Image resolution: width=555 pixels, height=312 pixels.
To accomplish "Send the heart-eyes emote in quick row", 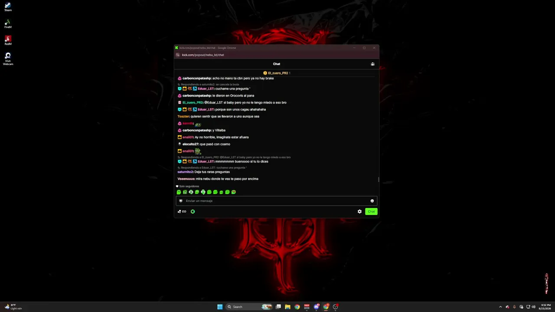I will click(233, 192).
